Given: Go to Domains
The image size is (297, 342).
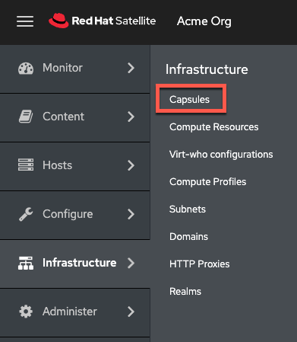Looking at the screenshot, I should click(x=188, y=237).
